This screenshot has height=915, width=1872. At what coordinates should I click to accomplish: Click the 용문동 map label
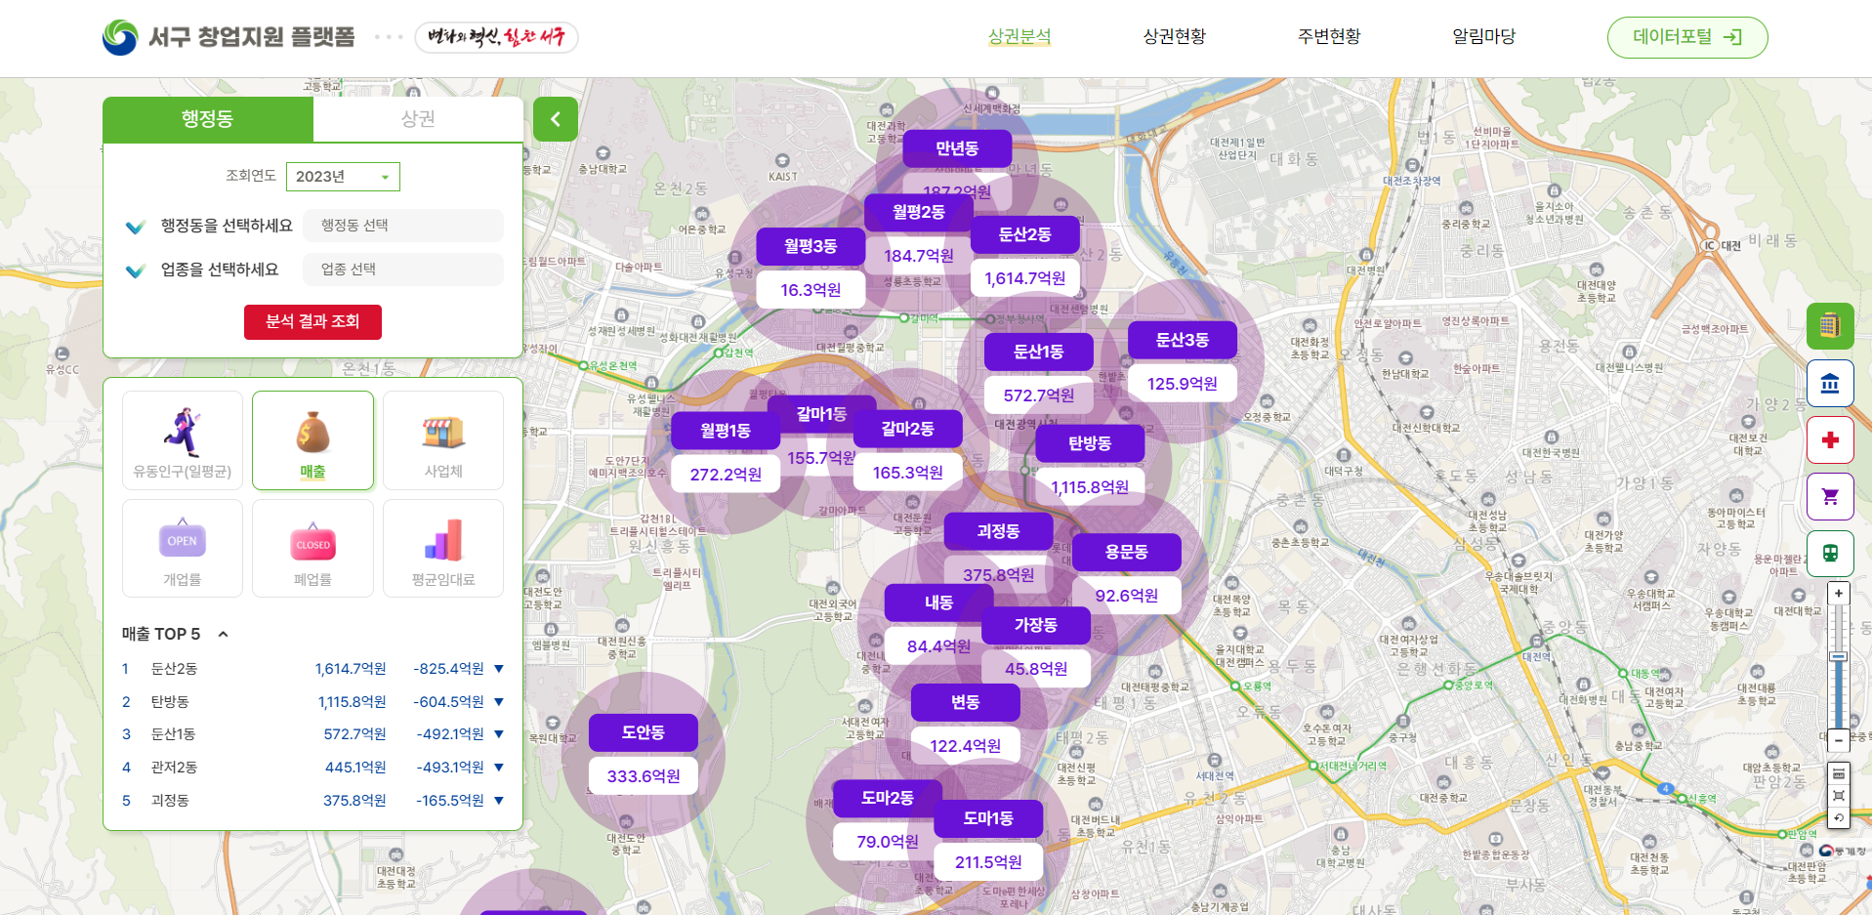coord(1127,552)
